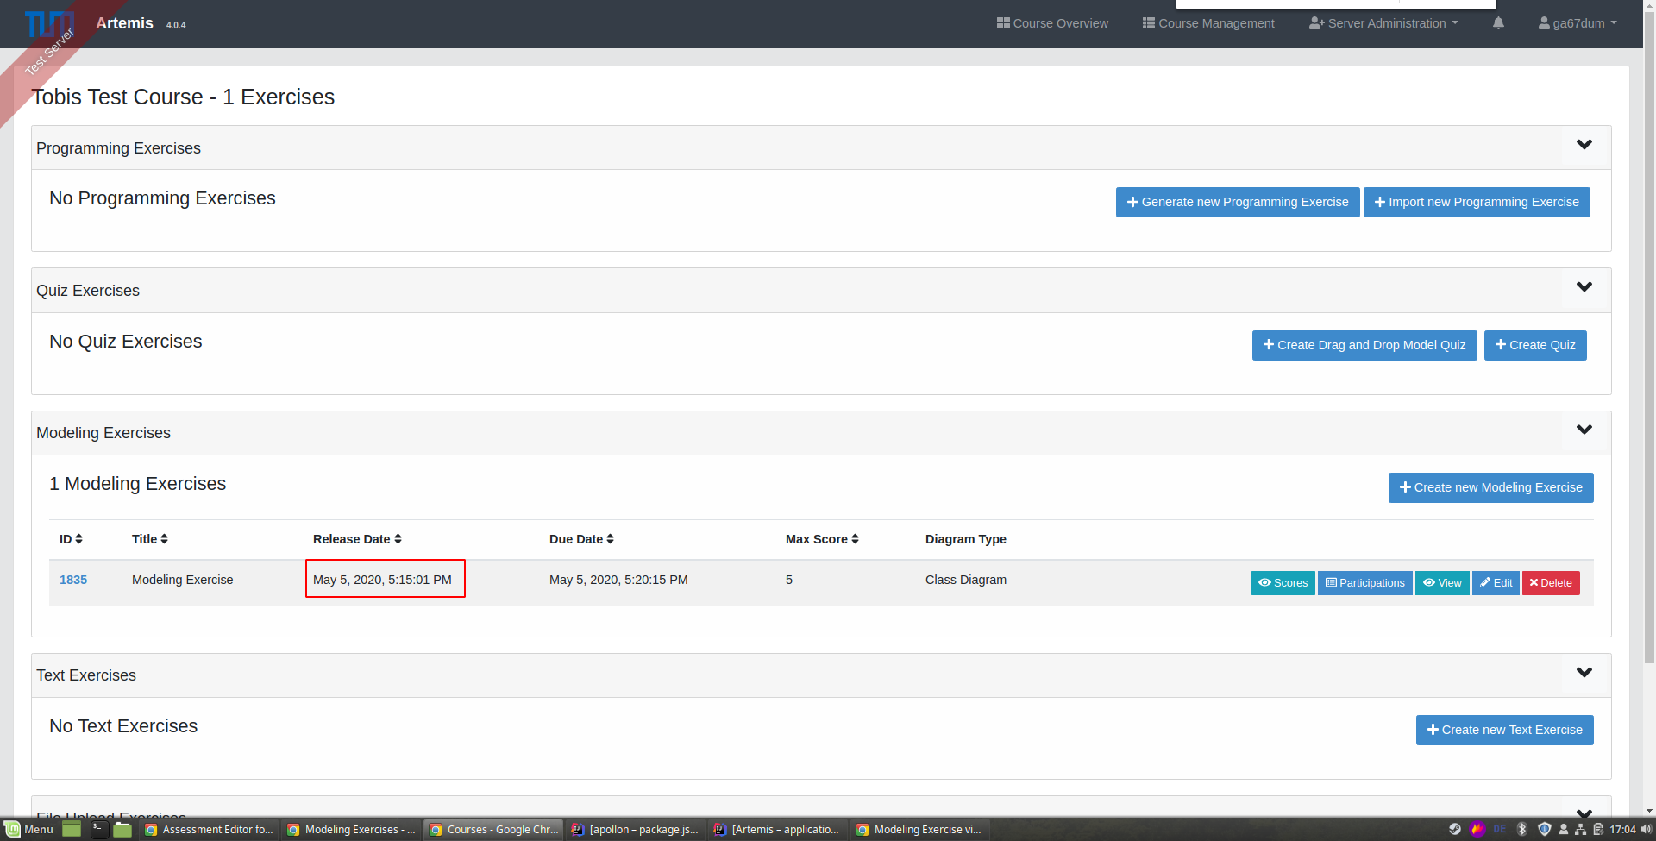Open the ga67dum user dropdown
This screenshot has height=841, width=1656.
pyautogui.click(x=1578, y=23)
